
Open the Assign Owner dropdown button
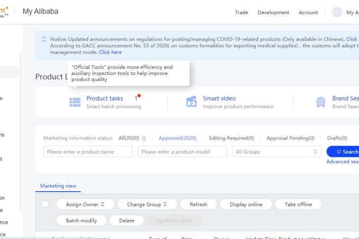point(85,204)
